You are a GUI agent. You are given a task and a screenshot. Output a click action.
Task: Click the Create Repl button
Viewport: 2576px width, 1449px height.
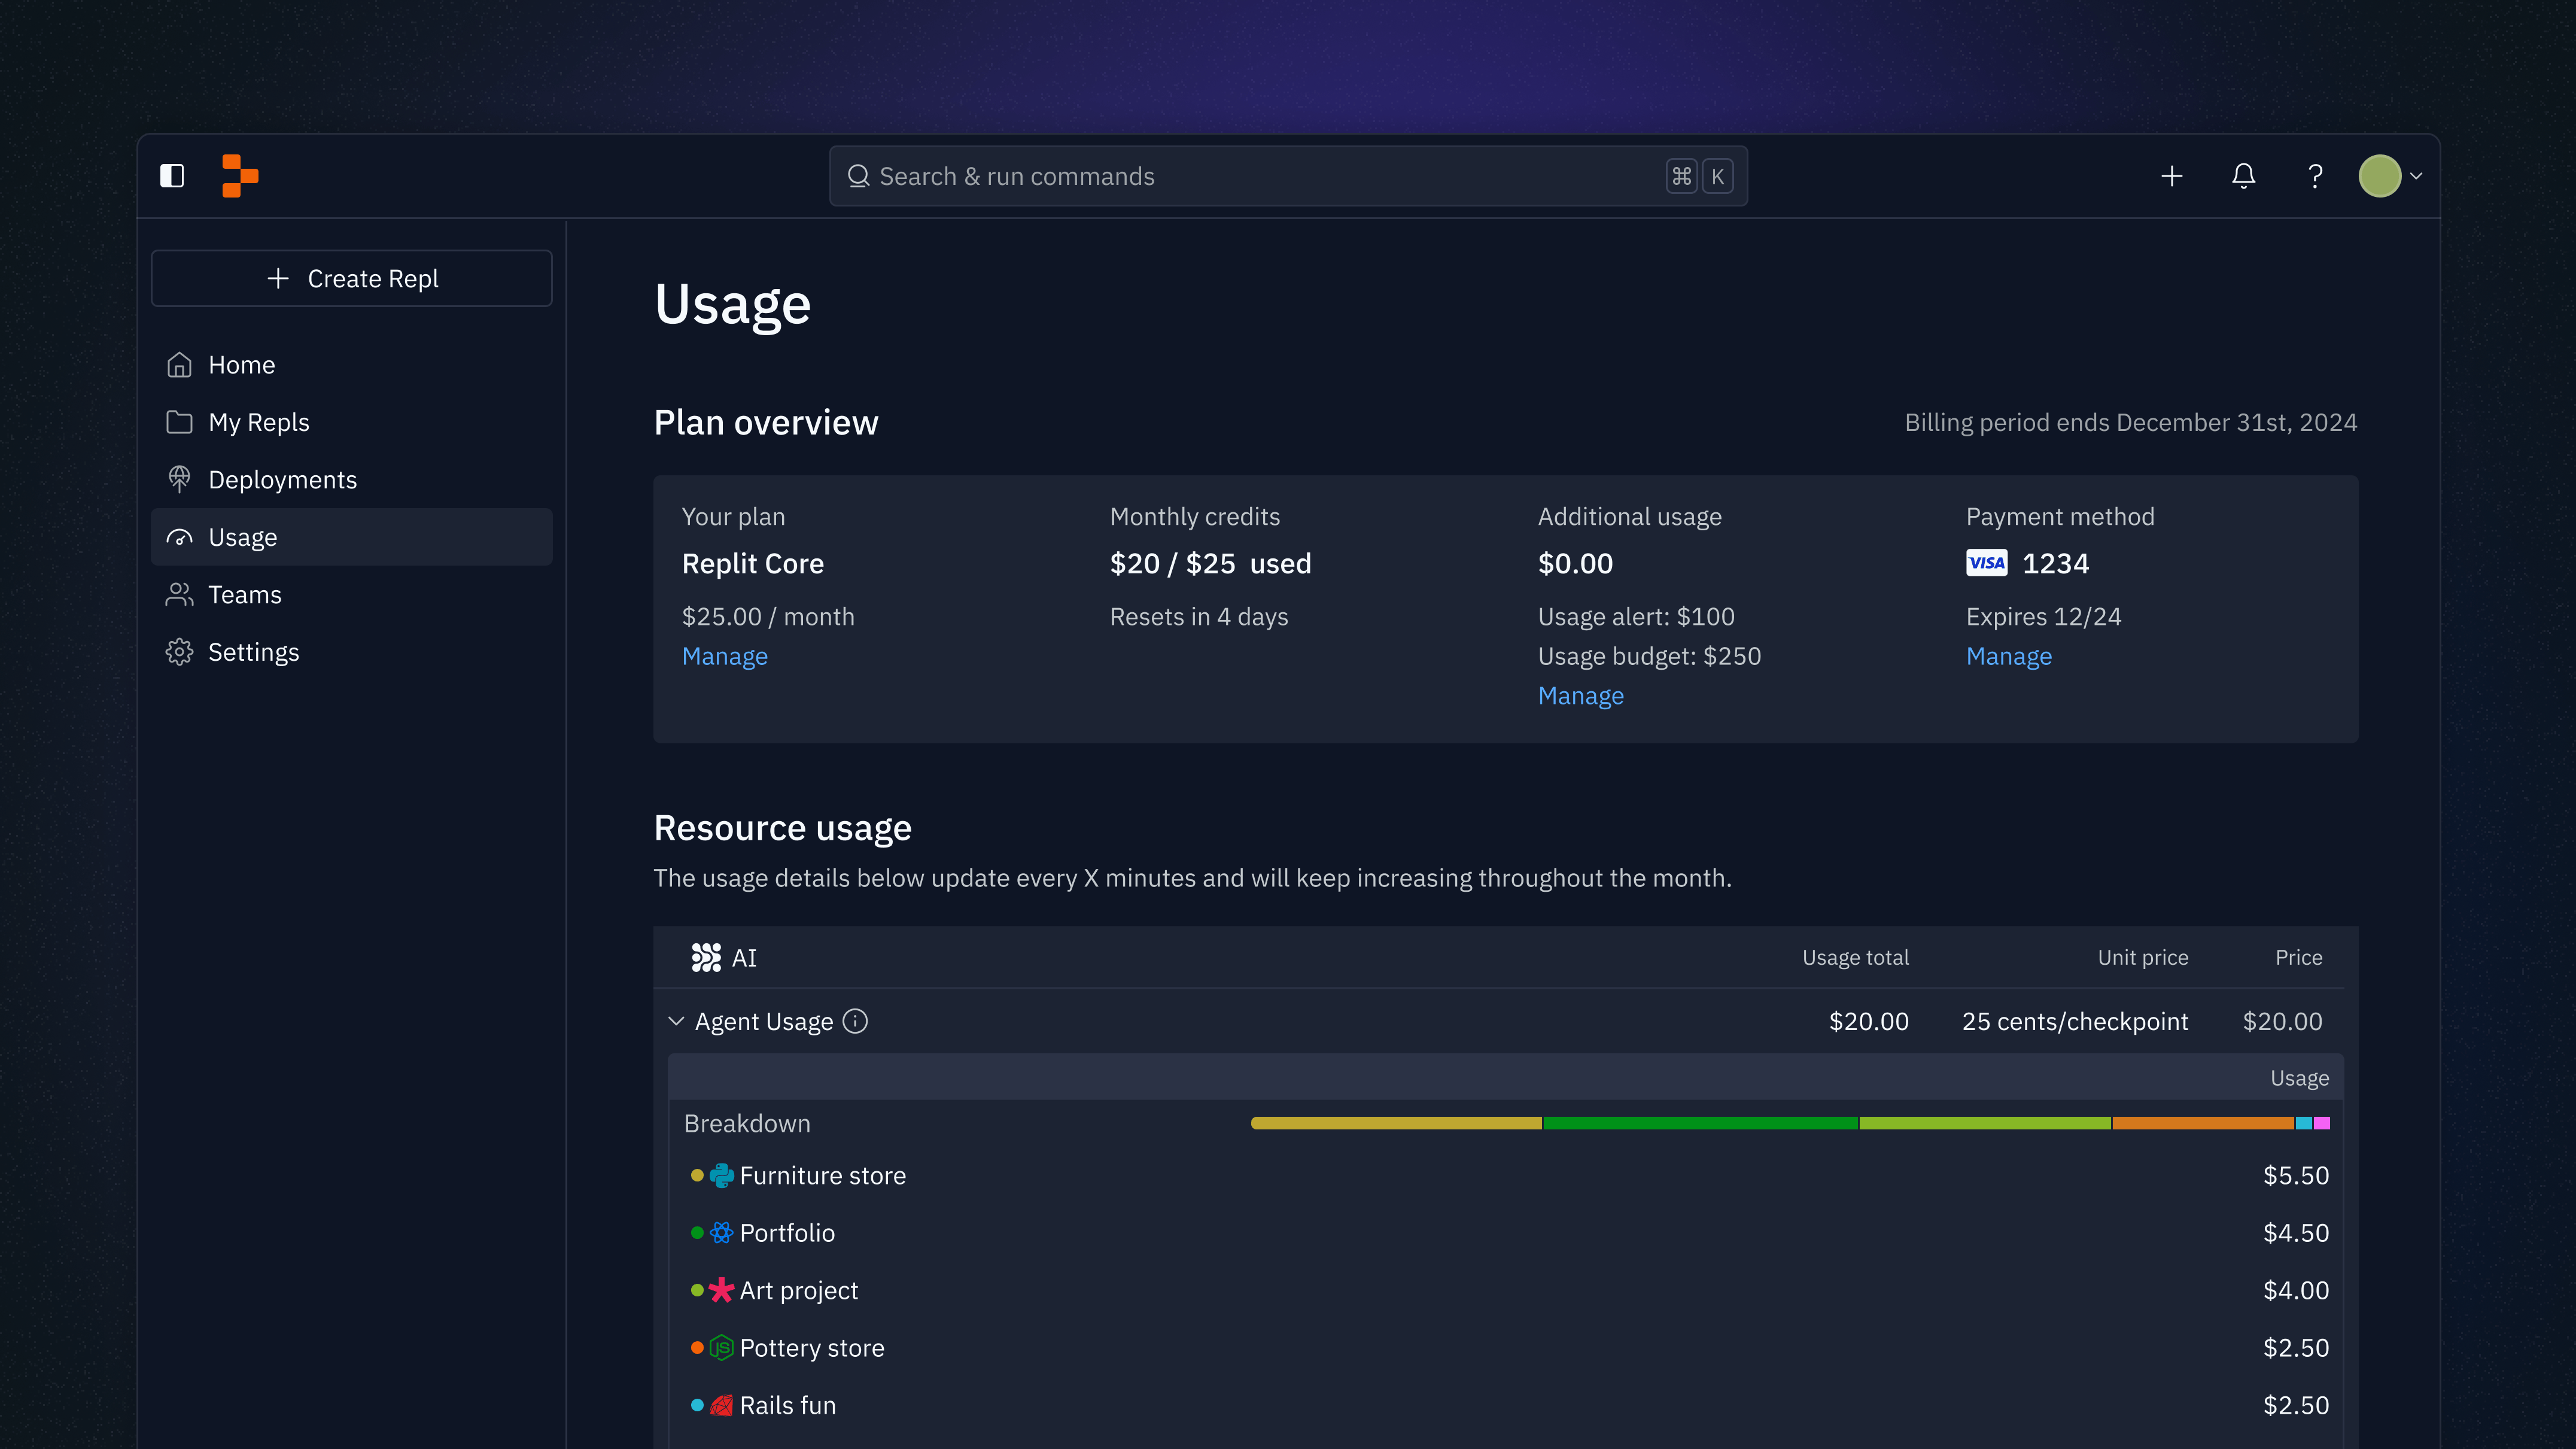[352, 278]
